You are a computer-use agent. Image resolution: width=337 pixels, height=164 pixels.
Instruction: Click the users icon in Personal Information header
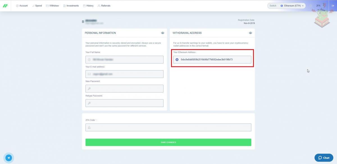point(163,33)
